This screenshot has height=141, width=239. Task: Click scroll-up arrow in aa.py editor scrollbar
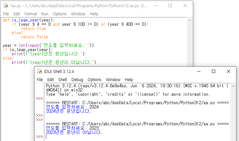190,20
